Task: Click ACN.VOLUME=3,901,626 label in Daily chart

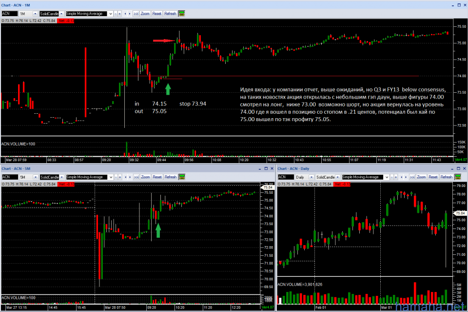Action: coord(300,285)
